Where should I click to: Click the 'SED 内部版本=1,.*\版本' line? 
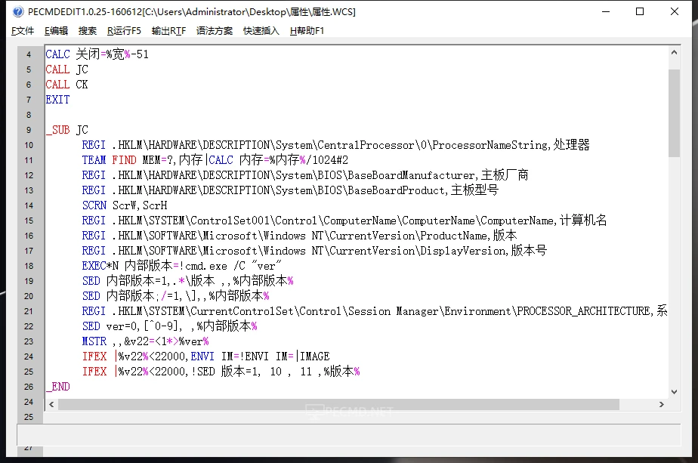point(187,281)
